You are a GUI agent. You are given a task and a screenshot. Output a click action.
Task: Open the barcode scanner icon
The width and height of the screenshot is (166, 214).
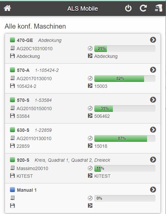coord(159,8)
